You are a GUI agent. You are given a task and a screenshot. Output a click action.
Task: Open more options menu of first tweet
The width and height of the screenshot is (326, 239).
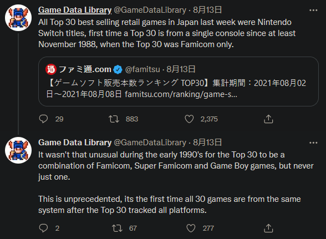point(313,10)
